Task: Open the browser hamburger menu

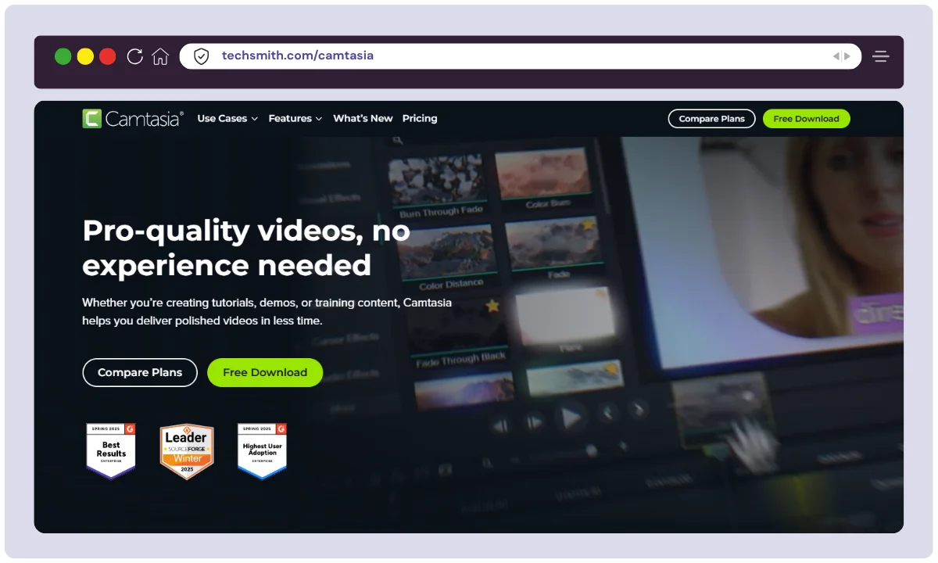Action: [x=881, y=56]
